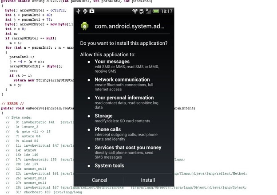Image resolution: width=277 pixels, height=195 pixels.
Task: Click '15: ldc 149' bytecode line
Action: [22, 155]
